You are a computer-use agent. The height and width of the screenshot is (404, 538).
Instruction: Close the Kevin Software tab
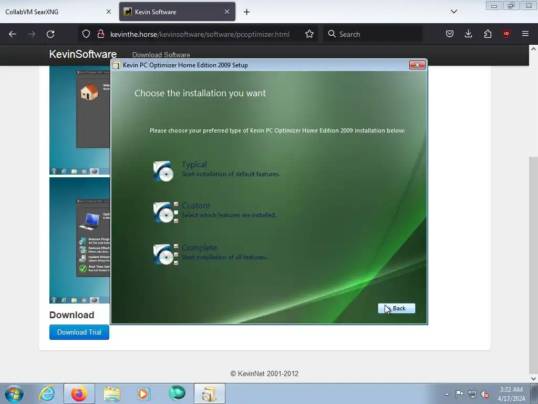click(x=227, y=12)
